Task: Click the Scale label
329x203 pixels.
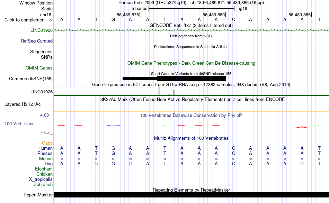Action: (47, 9)
